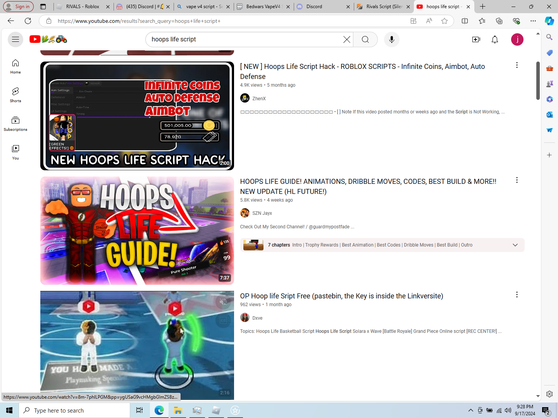The image size is (558, 418).
Task: Refresh the page
Action: point(28,21)
